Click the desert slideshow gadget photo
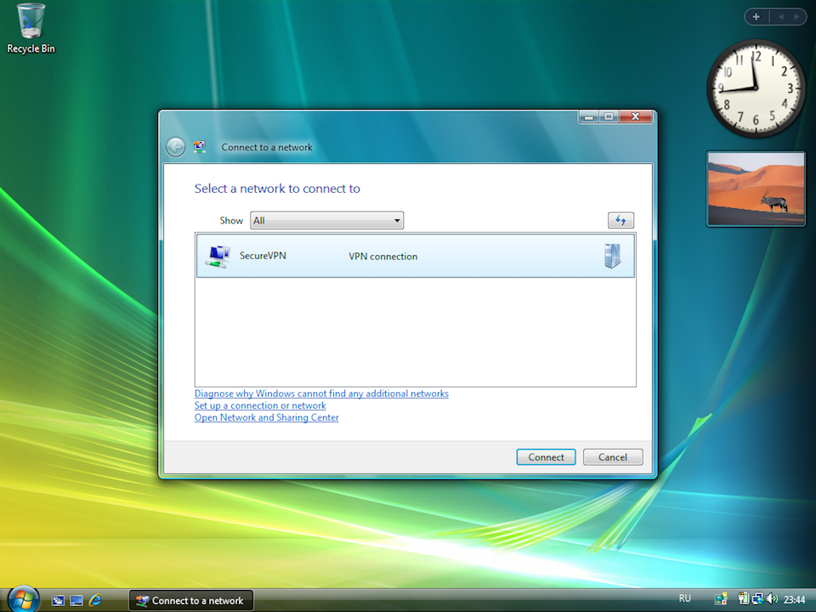 pos(756,189)
